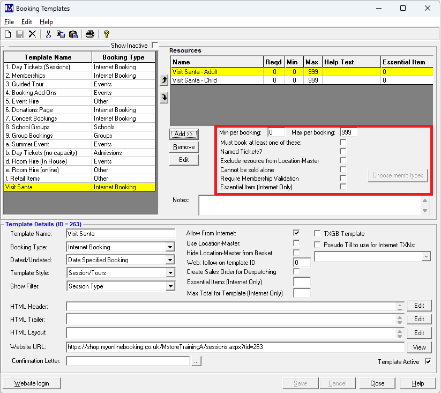Enable the Show Inactive checkbox
This screenshot has width=441, height=393.
155,46
